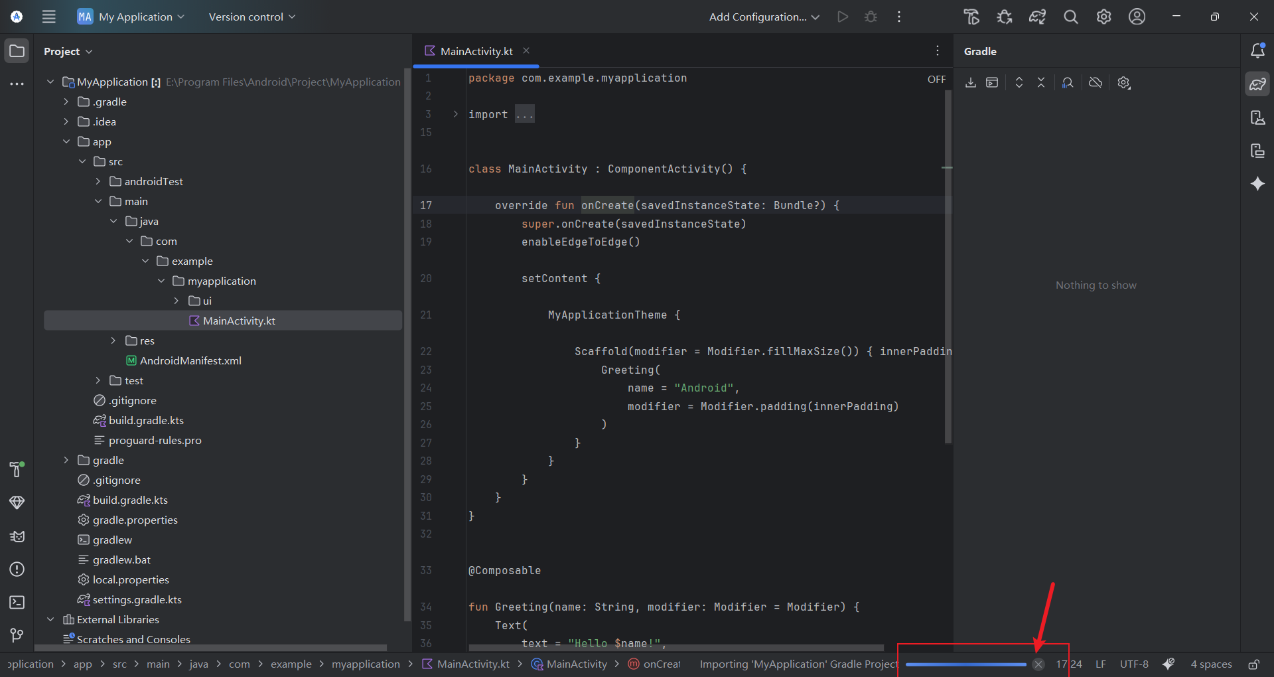
Task: Open Gradle build settings gear
Action: pos(1123,83)
